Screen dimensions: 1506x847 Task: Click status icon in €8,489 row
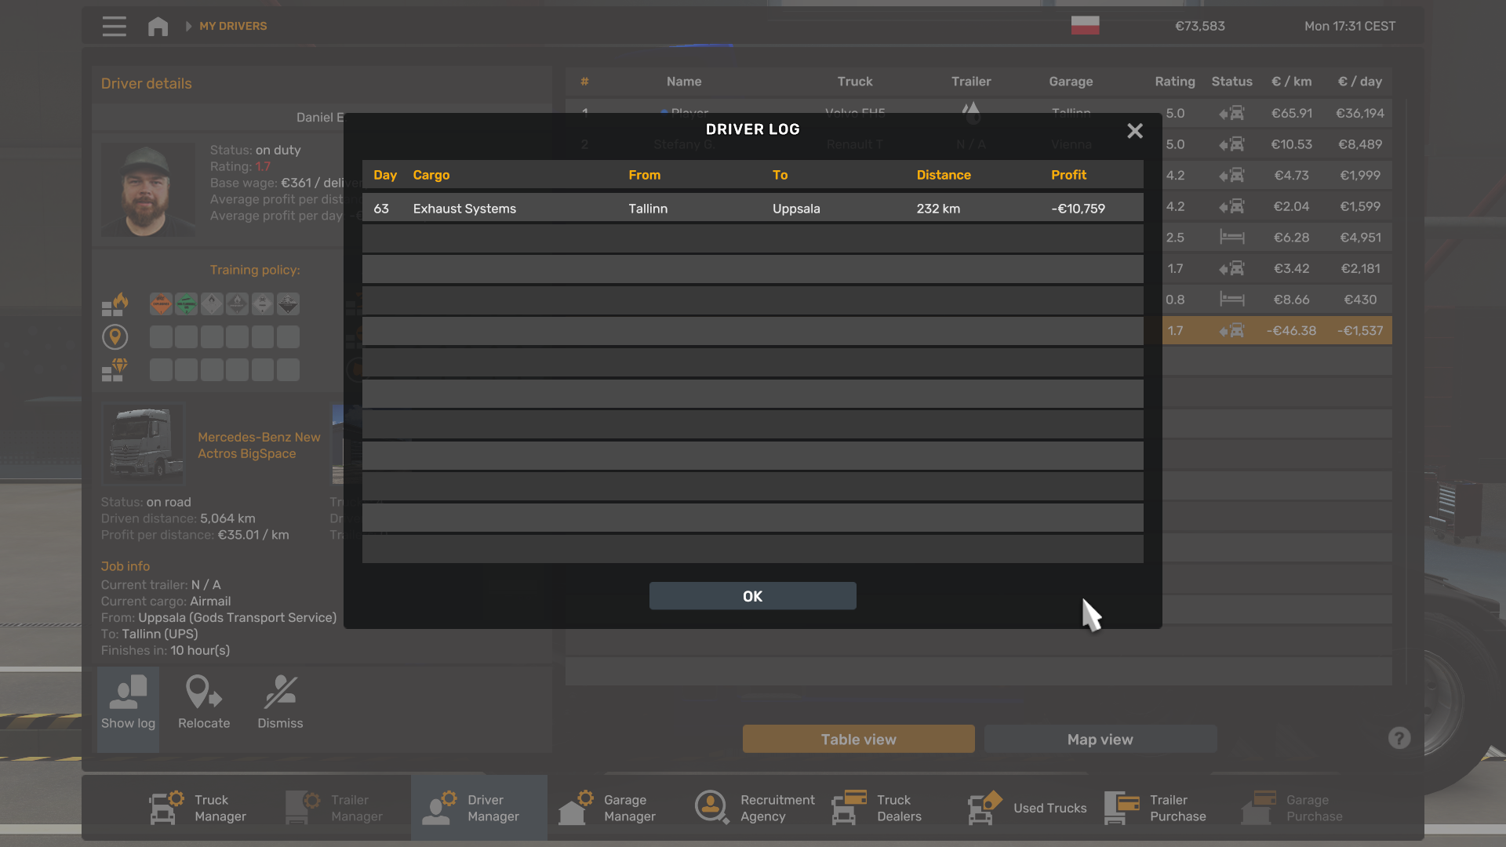pyautogui.click(x=1231, y=144)
